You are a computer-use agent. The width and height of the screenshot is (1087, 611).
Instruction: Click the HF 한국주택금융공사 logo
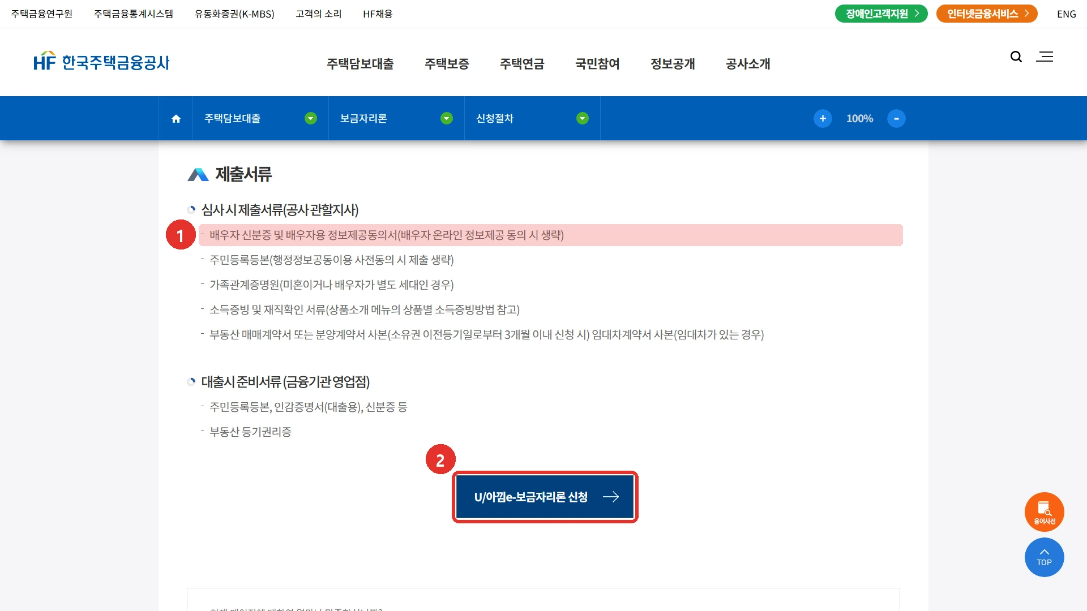(101, 62)
